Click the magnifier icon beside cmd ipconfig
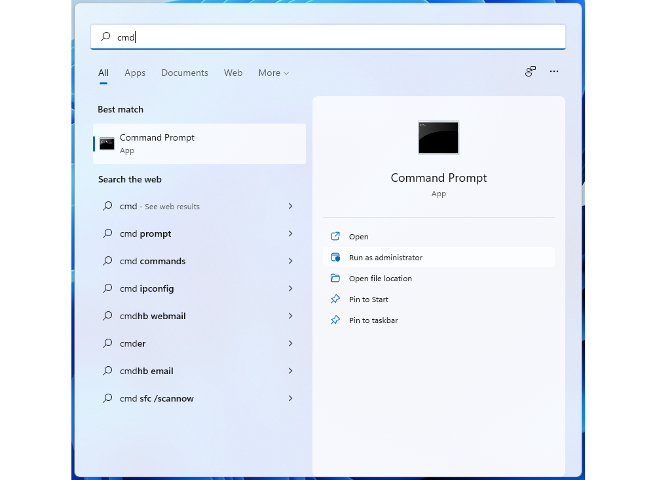Image resolution: width=655 pixels, height=480 pixels. (x=107, y=288)
